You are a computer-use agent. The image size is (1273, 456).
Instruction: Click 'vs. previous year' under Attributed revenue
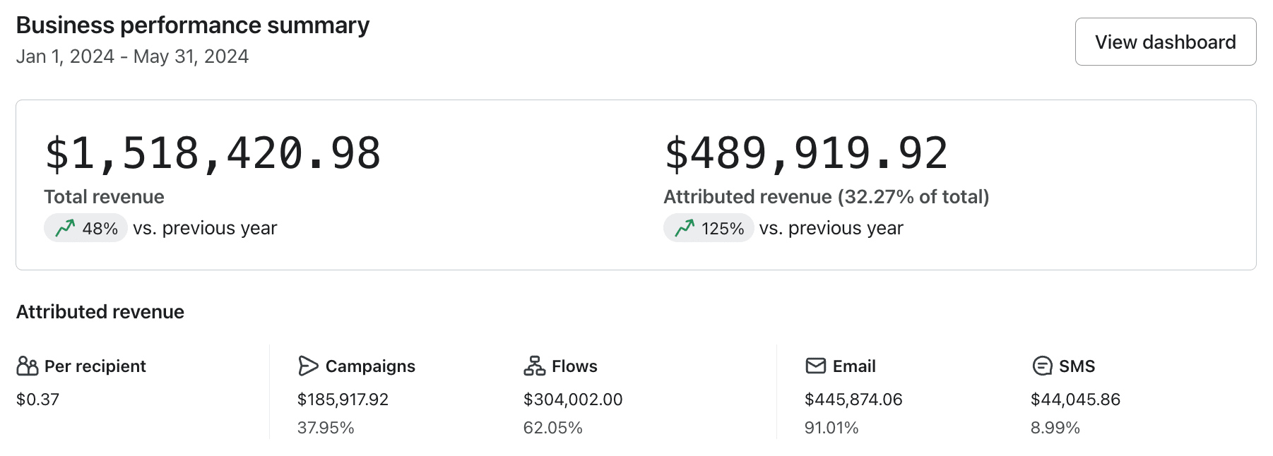(831, 228)
